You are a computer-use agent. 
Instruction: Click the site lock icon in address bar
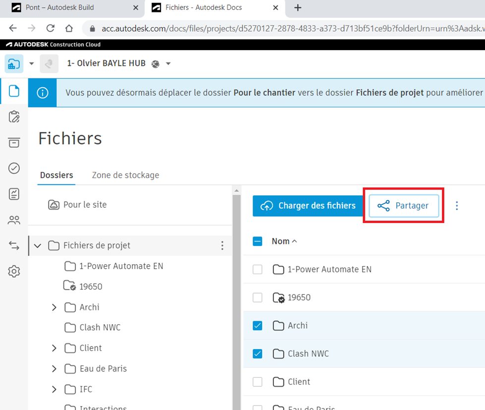coord(92,29)
